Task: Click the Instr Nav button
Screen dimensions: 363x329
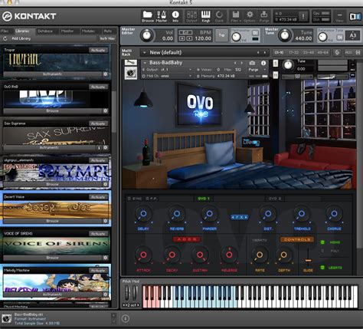Action: (107, 38)
